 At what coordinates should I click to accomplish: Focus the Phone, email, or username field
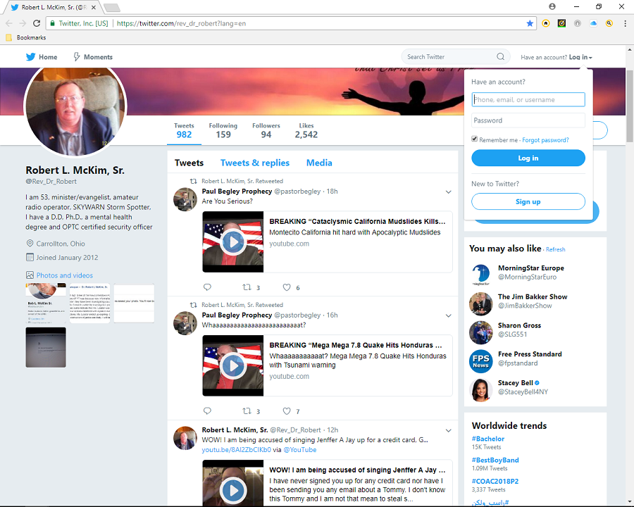(x=528, y=99)
